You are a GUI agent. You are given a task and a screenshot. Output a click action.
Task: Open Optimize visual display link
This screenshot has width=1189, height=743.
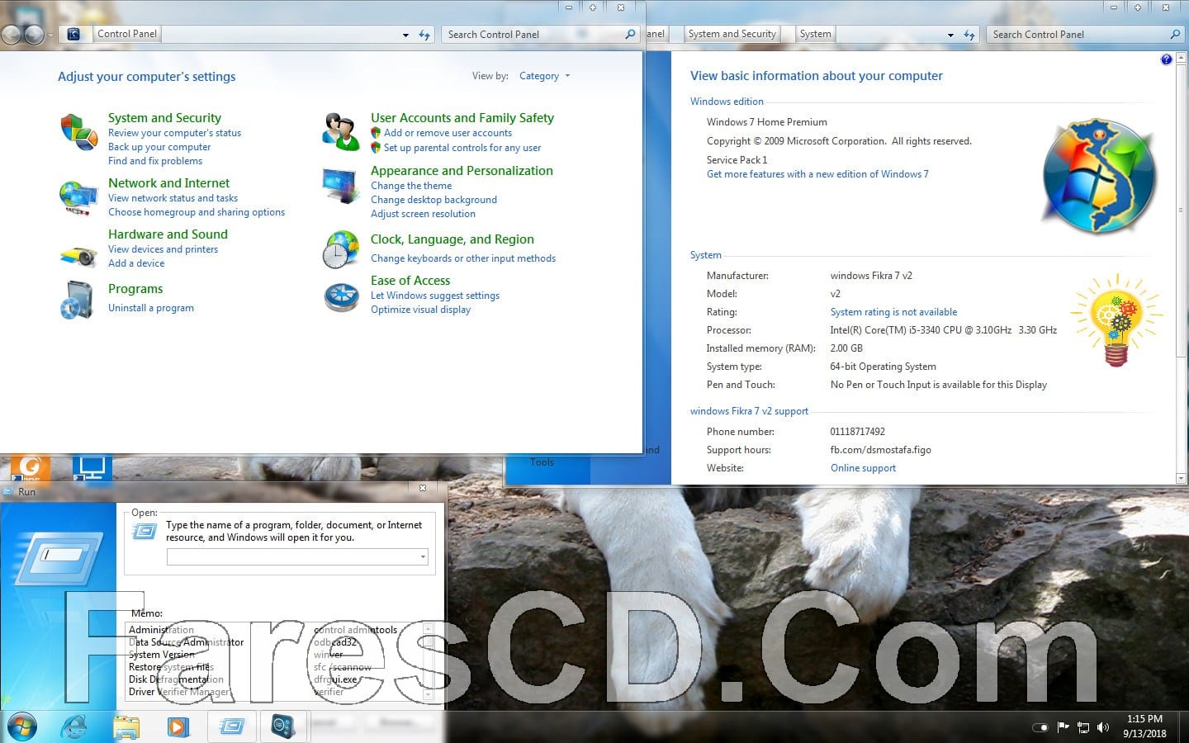pyautogui.click(x=420, y=310)
